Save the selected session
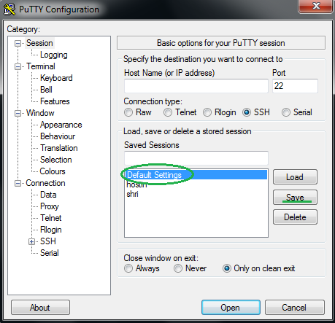Screen dimensions: 335x323 (x=295, y=197)
